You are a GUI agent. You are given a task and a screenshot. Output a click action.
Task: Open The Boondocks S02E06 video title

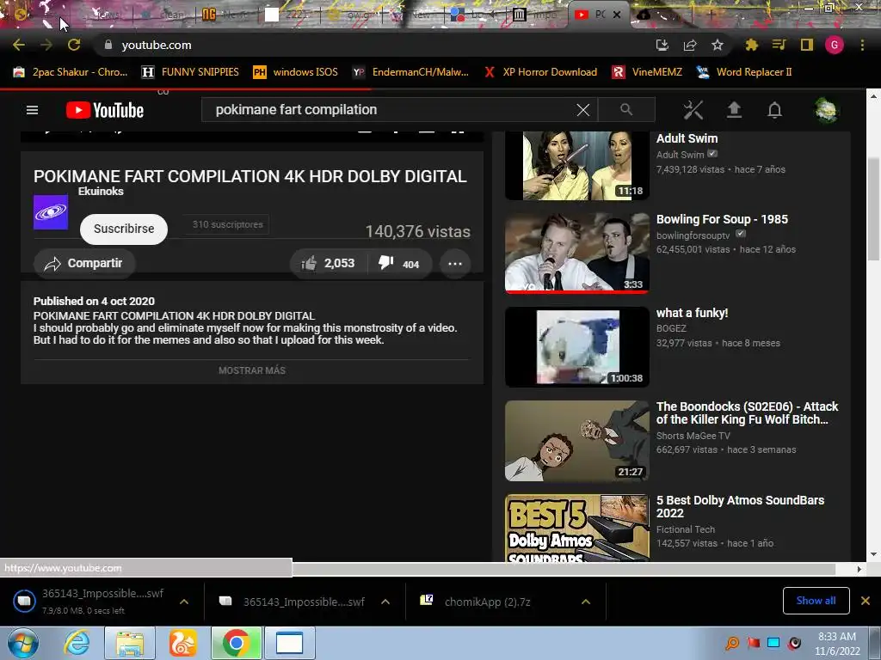coord(748,413)
